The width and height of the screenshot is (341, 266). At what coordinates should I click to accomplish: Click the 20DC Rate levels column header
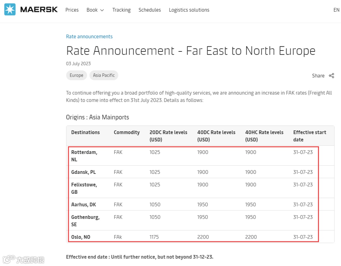(x=168, y=136)
